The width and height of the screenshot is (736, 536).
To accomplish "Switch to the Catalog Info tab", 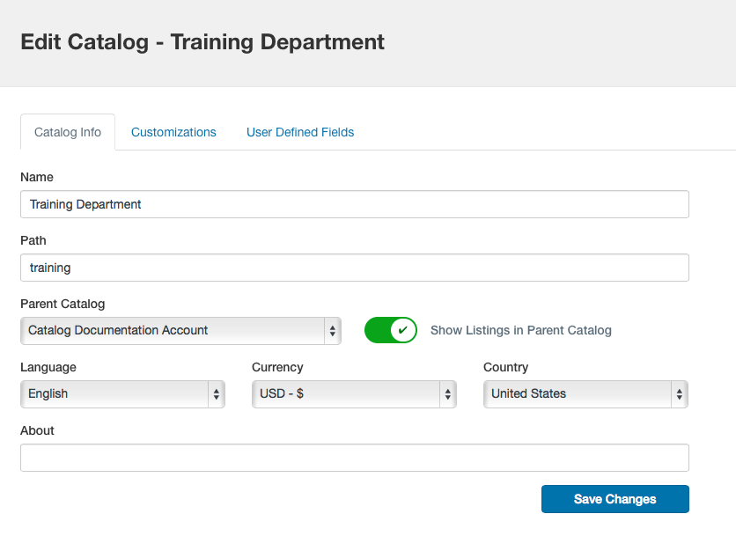I will click(x=68, y=132).
